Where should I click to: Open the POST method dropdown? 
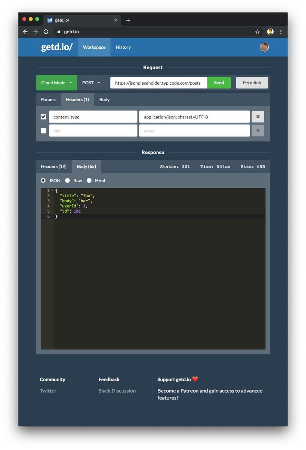91,82
